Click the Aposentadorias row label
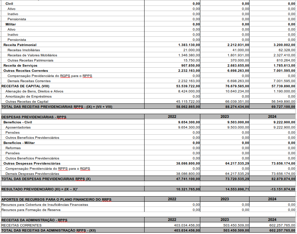Image resolution: width=297 pixels, height=234 pixels. point(18,127)
